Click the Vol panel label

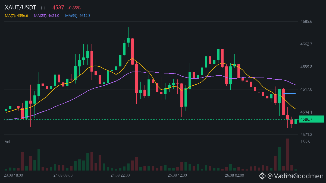coord(8,142)
